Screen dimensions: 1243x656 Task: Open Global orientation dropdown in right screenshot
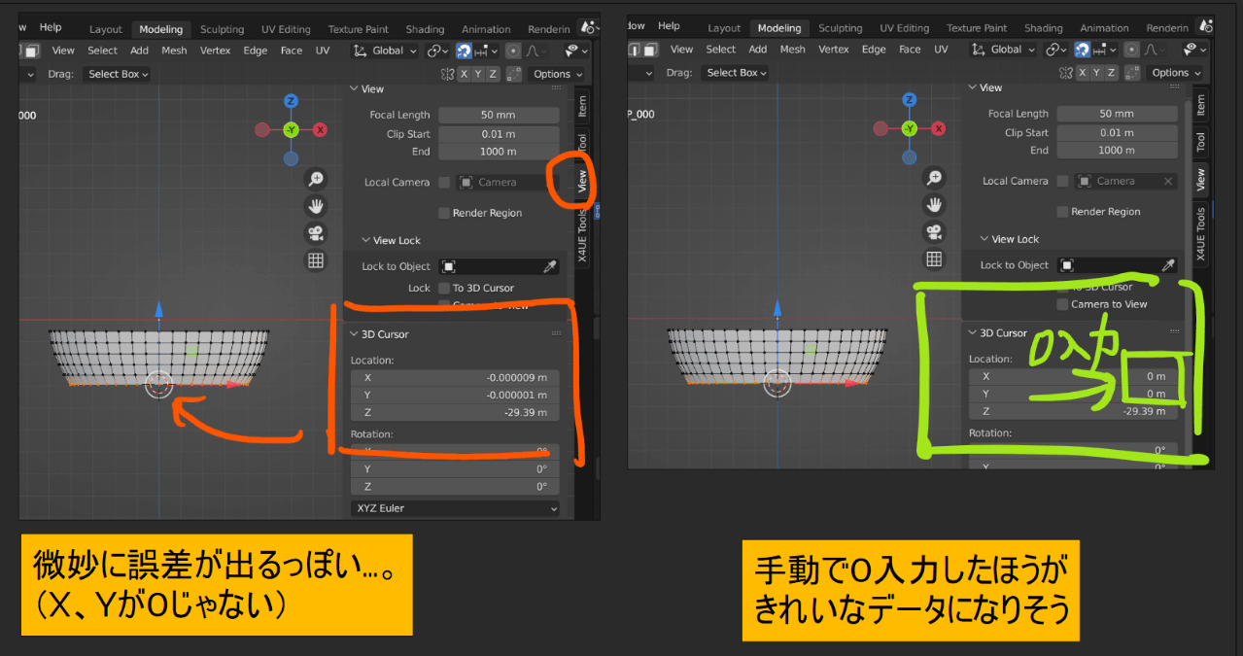coord(1003,50)
